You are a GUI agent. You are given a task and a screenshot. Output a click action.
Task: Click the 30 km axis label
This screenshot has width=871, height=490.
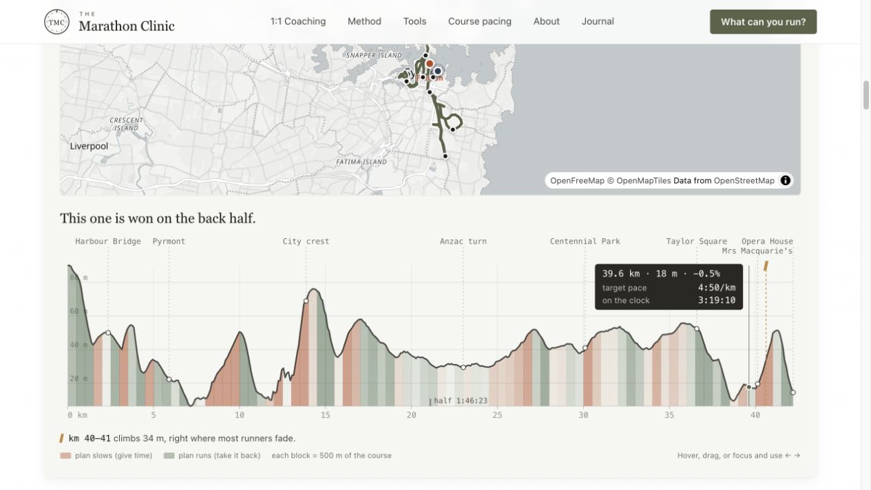tap(583, 415)
